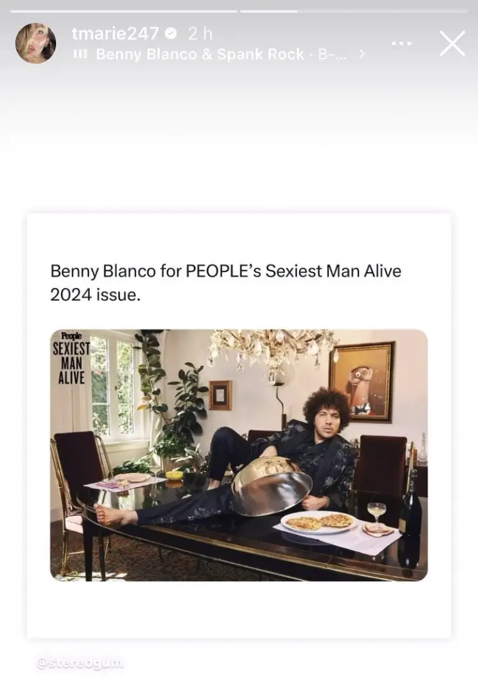Open the Benny Blanco & Spank Rock song label
The image size is (478, 681).
click(221, 54)
